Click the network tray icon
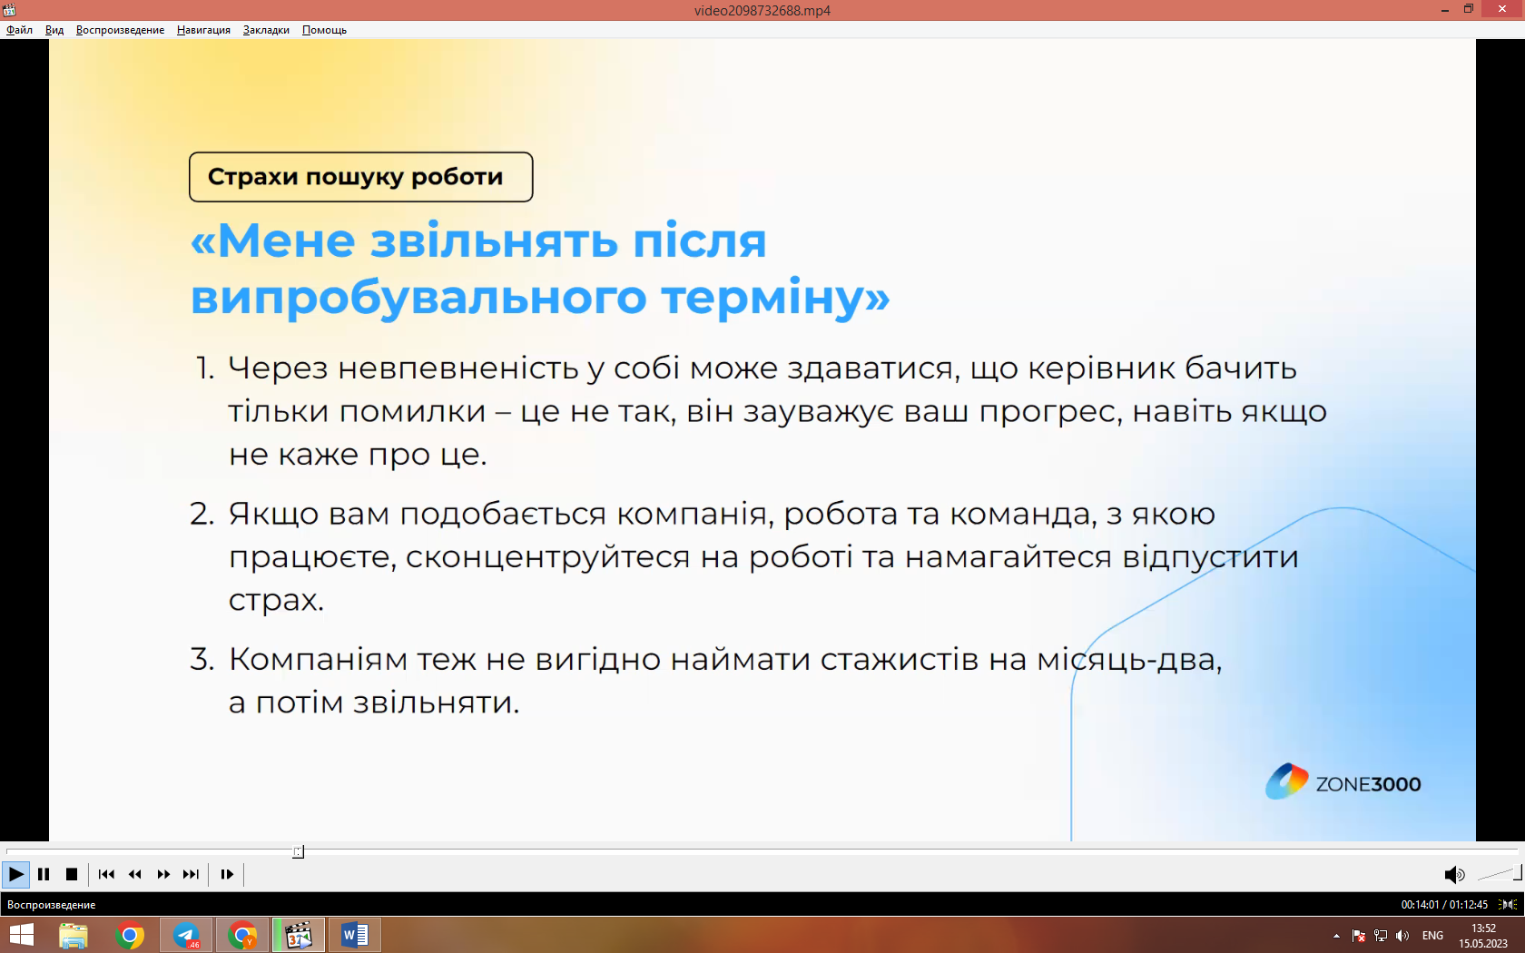 [1381, 936]
